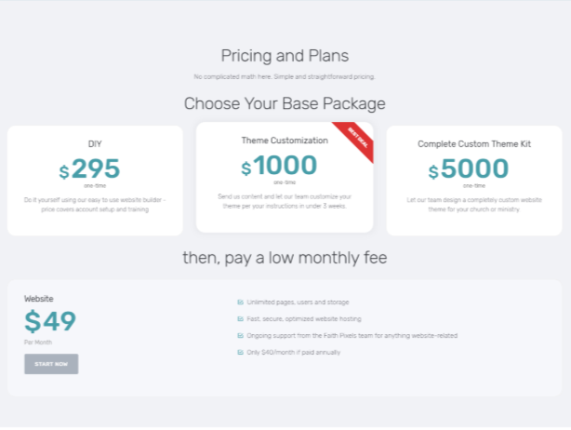
Task: Click the $1000 price text
Action: (x=279, y=166)
